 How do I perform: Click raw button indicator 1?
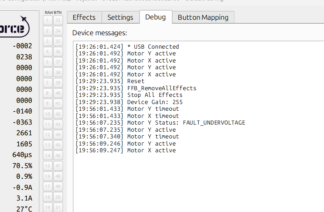pyautogui.click(x=47, y=20)
